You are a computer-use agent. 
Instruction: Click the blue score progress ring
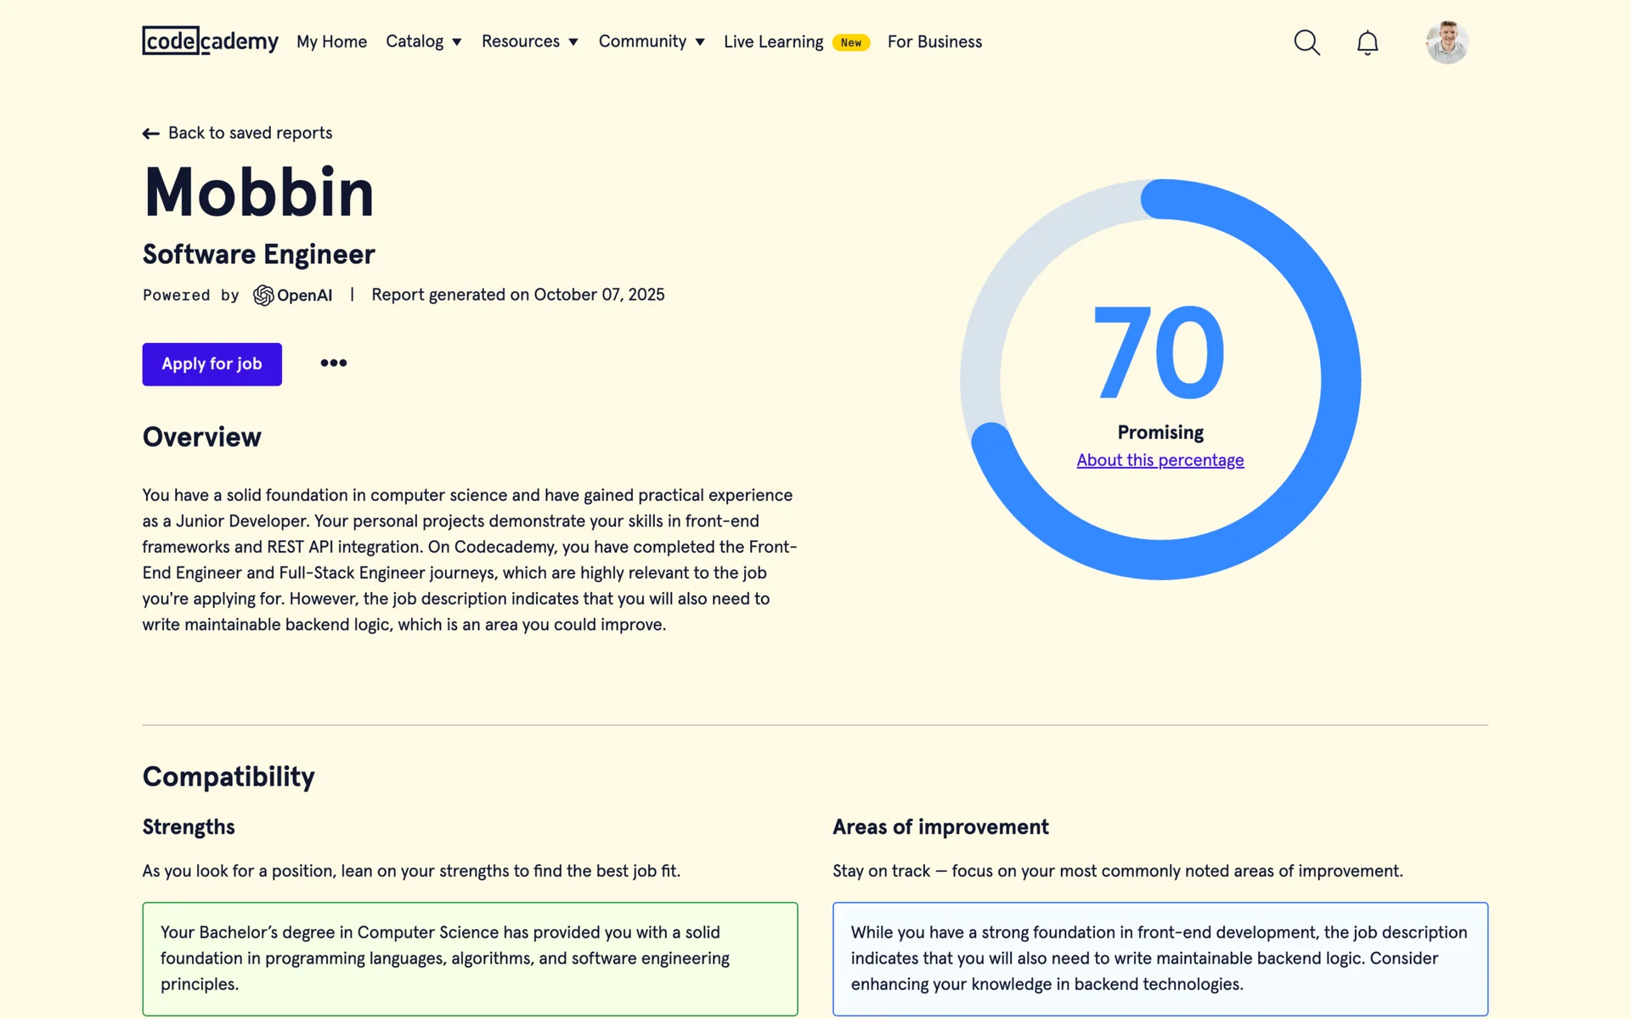click(1340, 374)
